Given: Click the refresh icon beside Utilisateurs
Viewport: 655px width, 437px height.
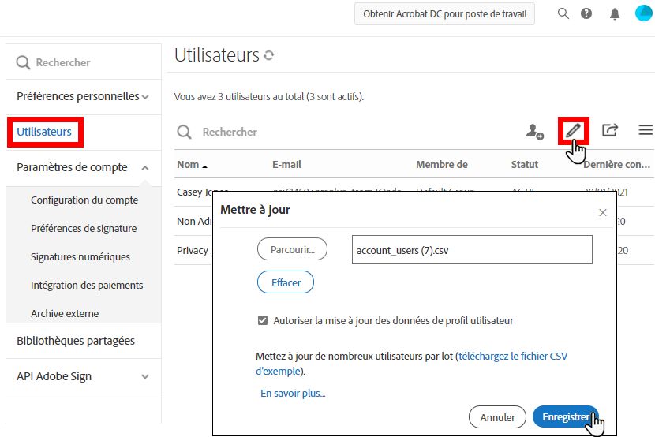Looking at the screenshot, I should 269,56.
